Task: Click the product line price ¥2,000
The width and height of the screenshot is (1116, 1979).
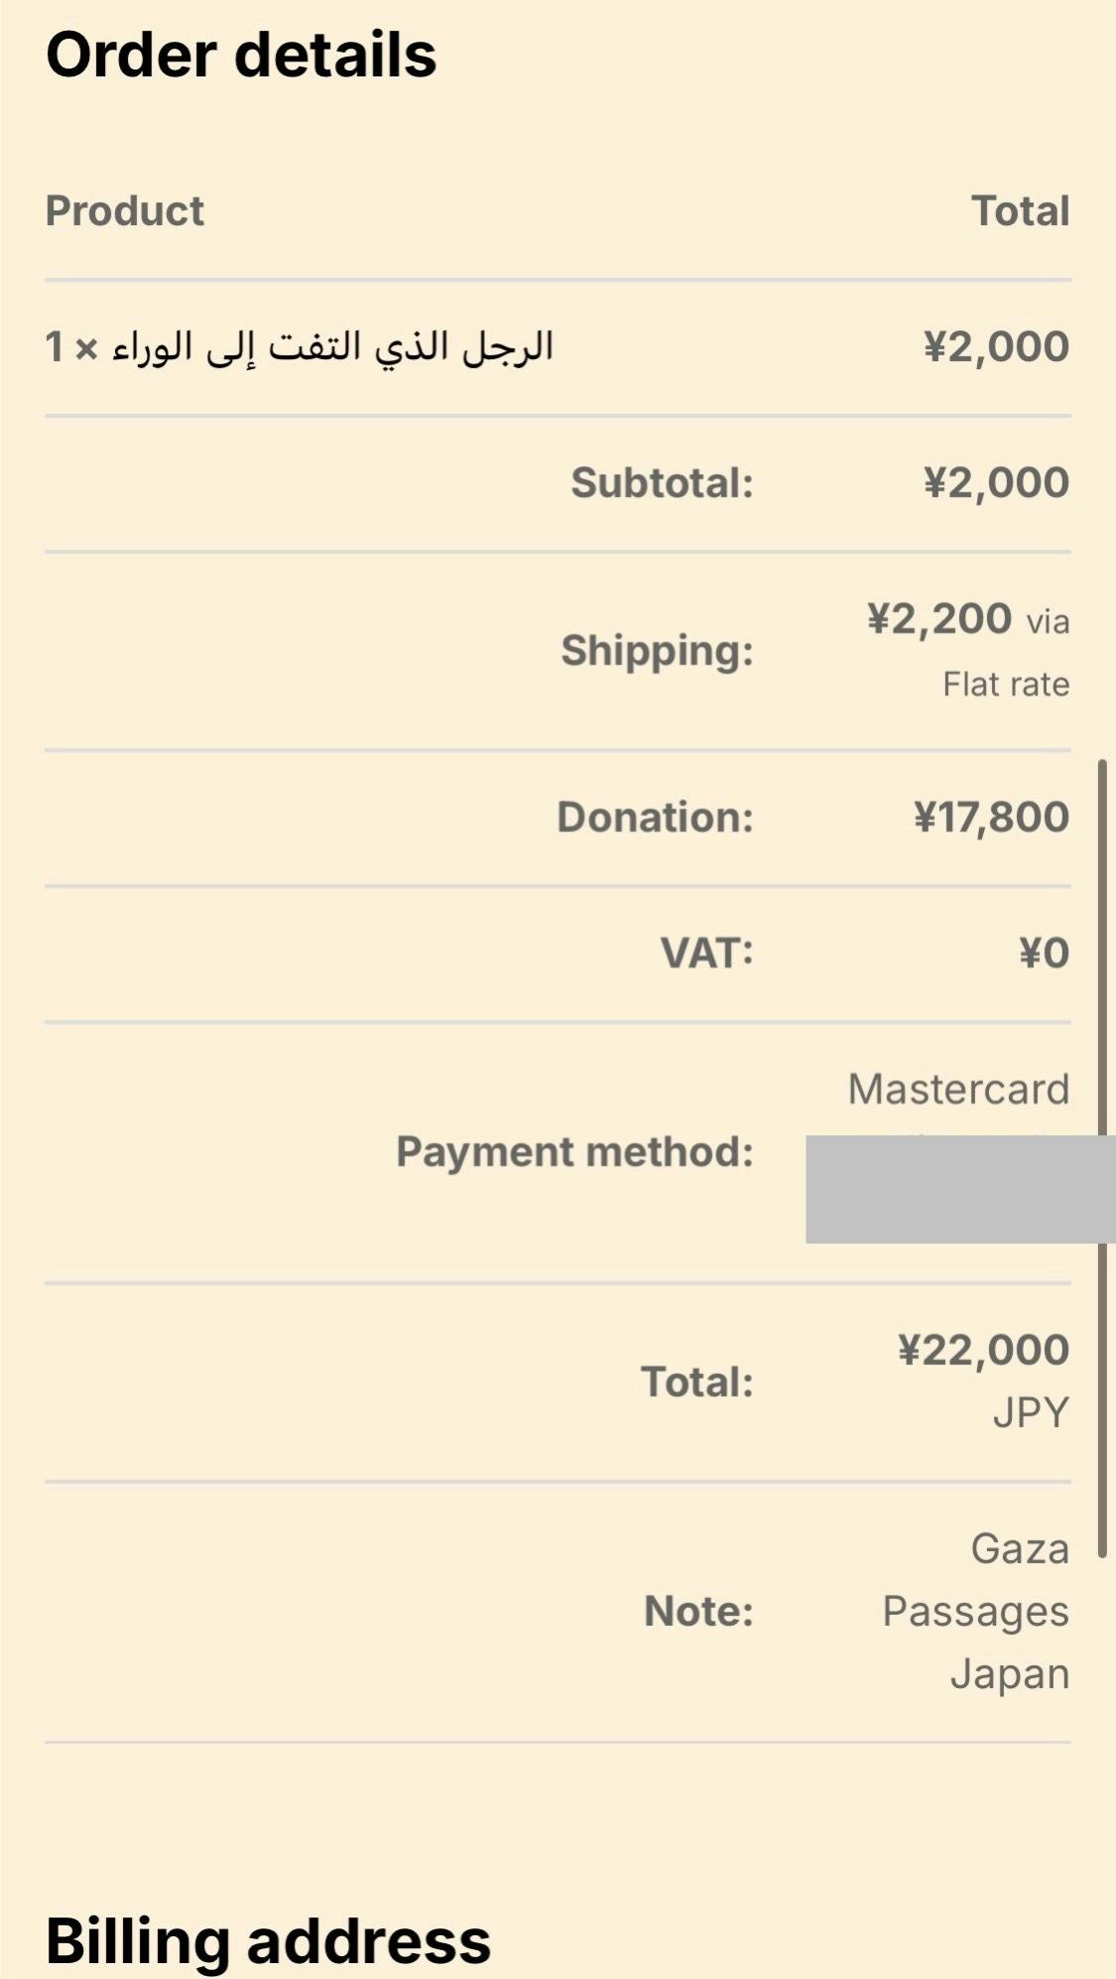Action: (996, 347)
